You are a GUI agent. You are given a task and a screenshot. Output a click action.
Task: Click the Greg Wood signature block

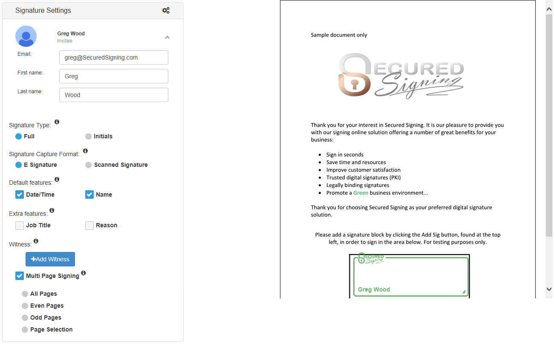tap(411, 277)
